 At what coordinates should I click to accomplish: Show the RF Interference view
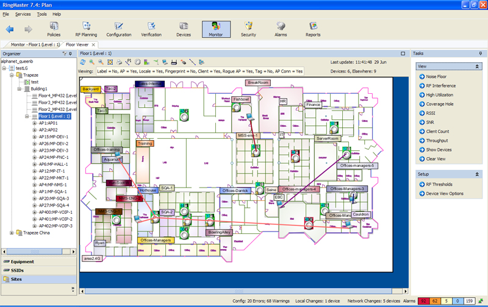pos(440,85)
